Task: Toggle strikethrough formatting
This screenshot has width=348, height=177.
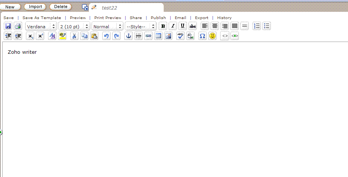Action: coord(193,26)
